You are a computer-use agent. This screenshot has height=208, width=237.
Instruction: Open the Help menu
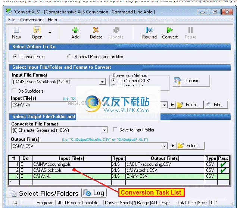point(52,20)
